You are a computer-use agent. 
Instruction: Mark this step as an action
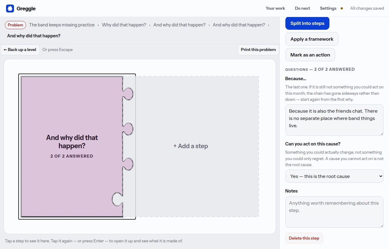point(310,55)
